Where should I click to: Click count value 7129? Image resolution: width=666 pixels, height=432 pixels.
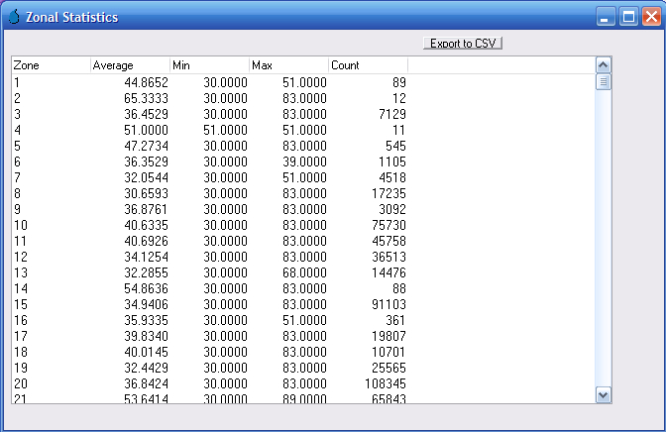pyautogui.click(x=392, y=114)
